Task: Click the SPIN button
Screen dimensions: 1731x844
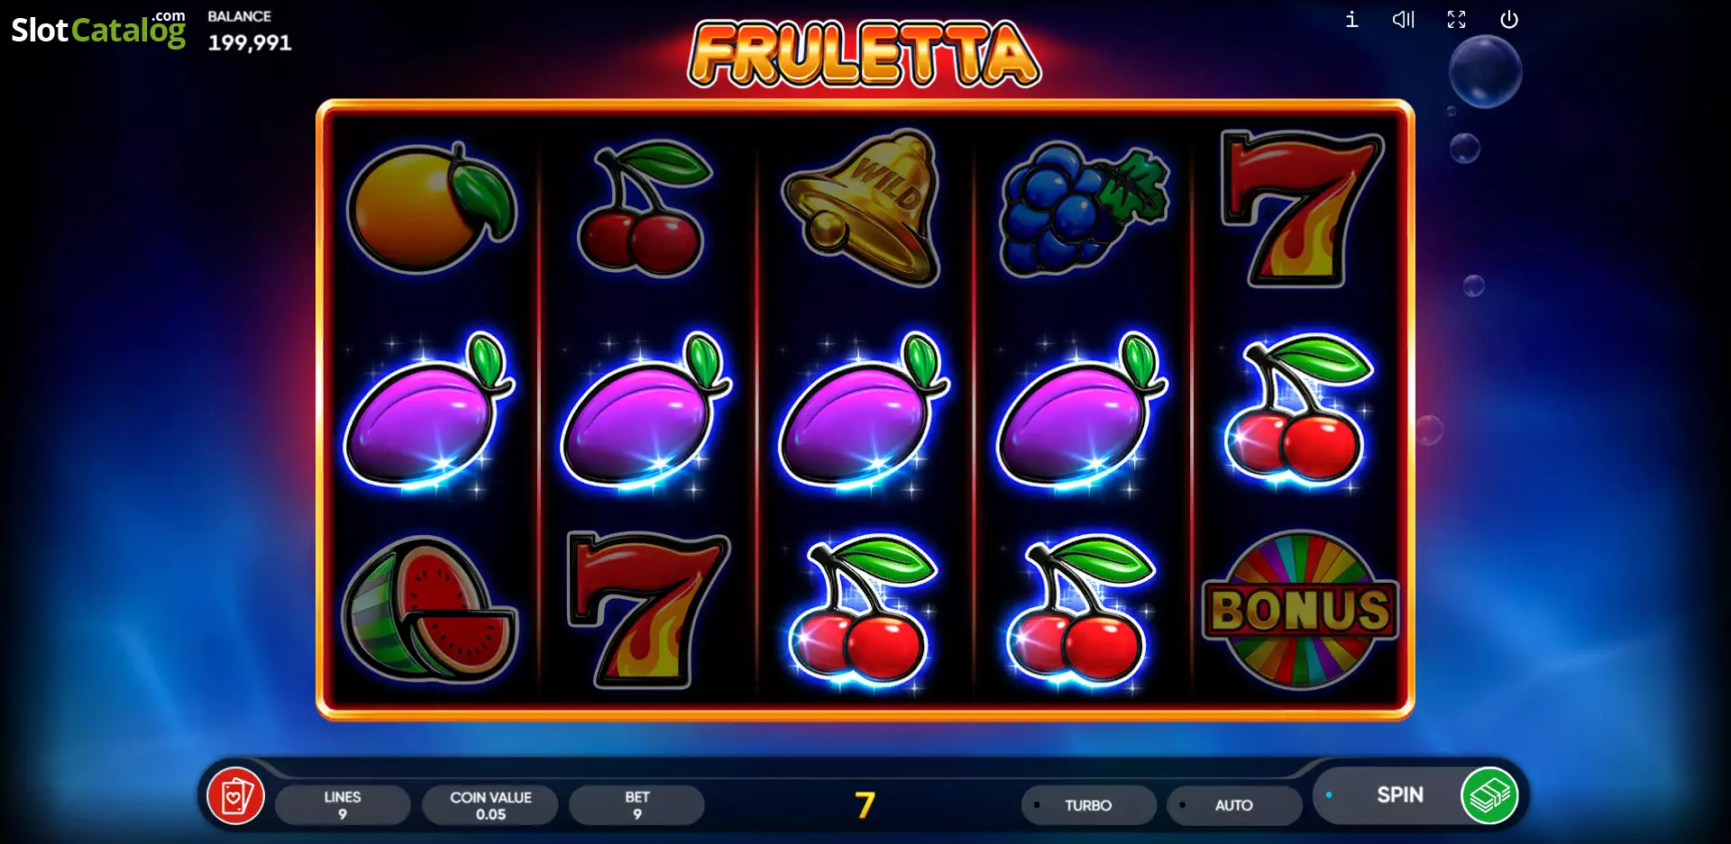Action: pyautogui.click(x=1399, y=795)
